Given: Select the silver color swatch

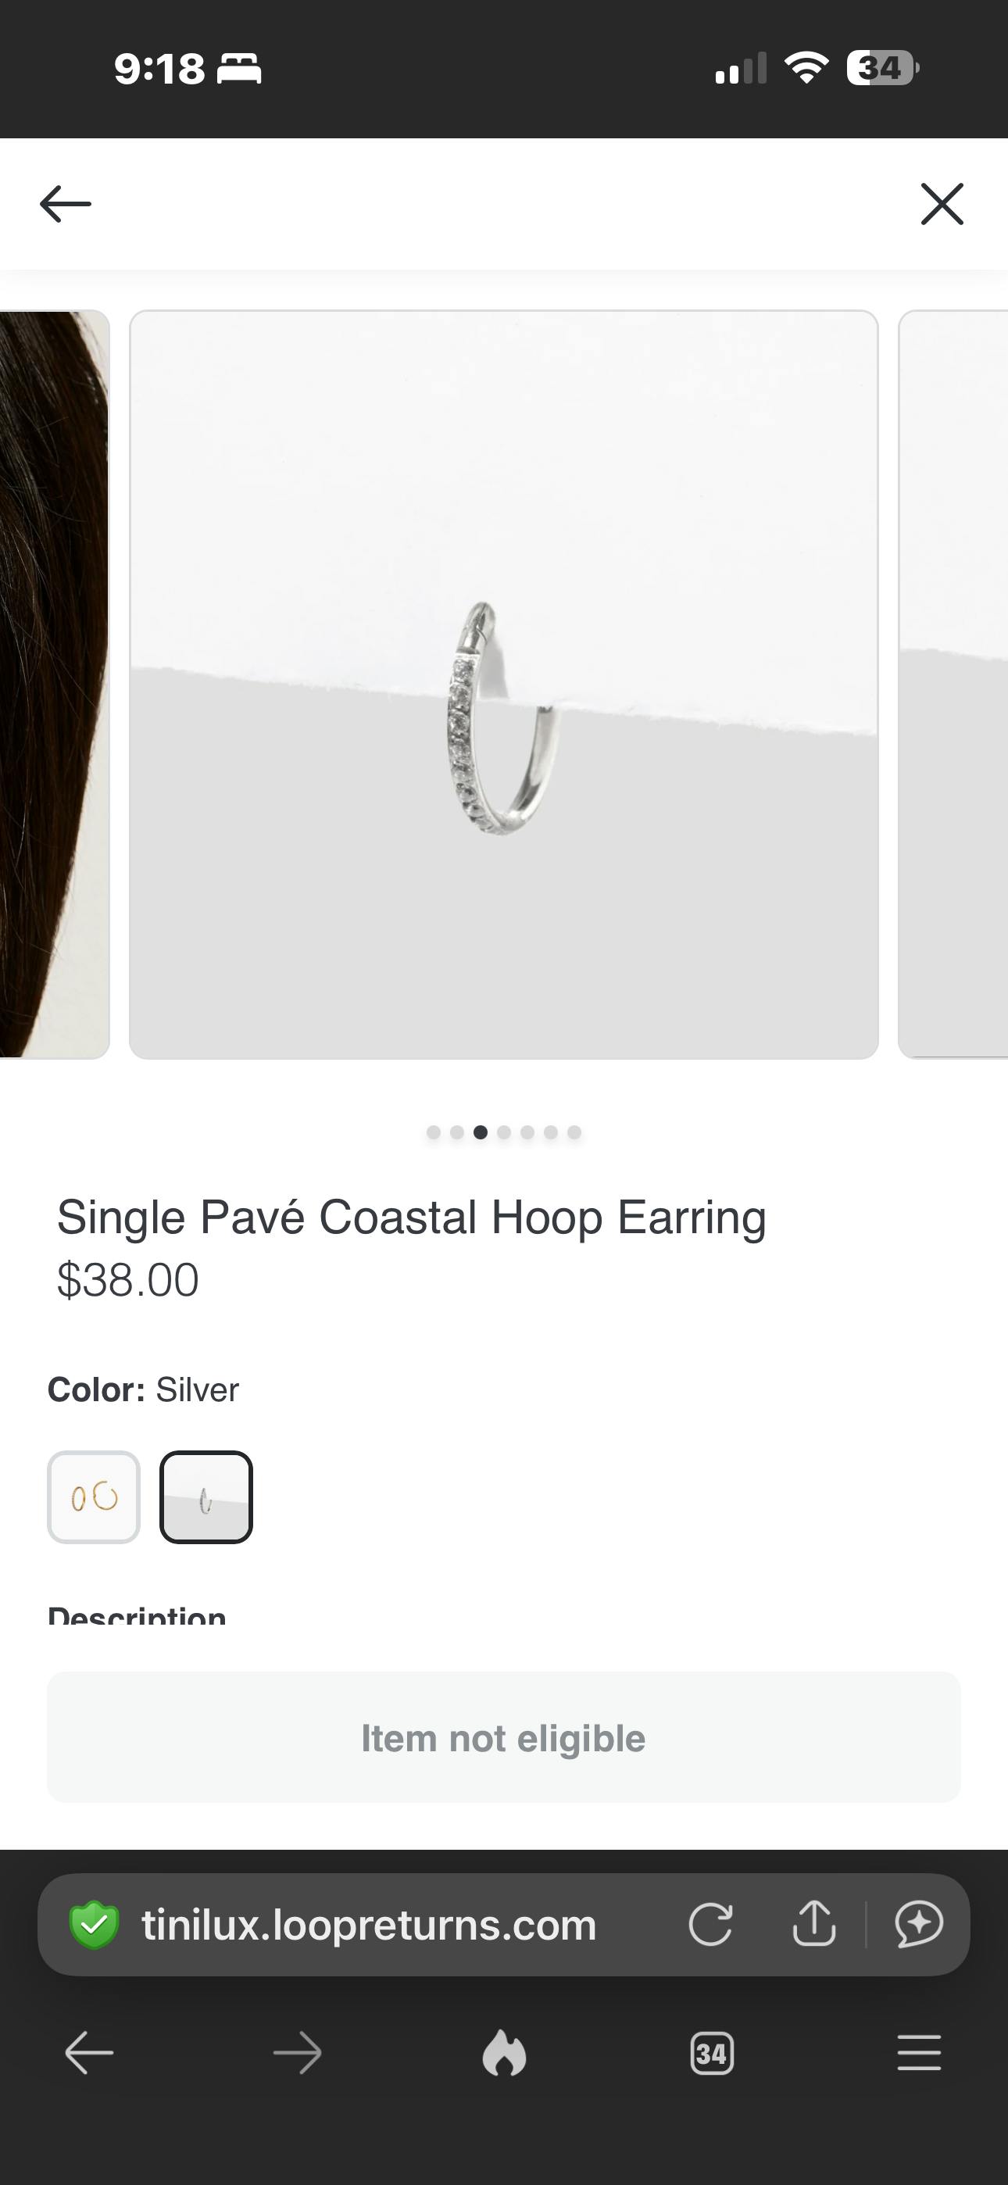Looking at the screenshot, I should [x=206, y=1497].
